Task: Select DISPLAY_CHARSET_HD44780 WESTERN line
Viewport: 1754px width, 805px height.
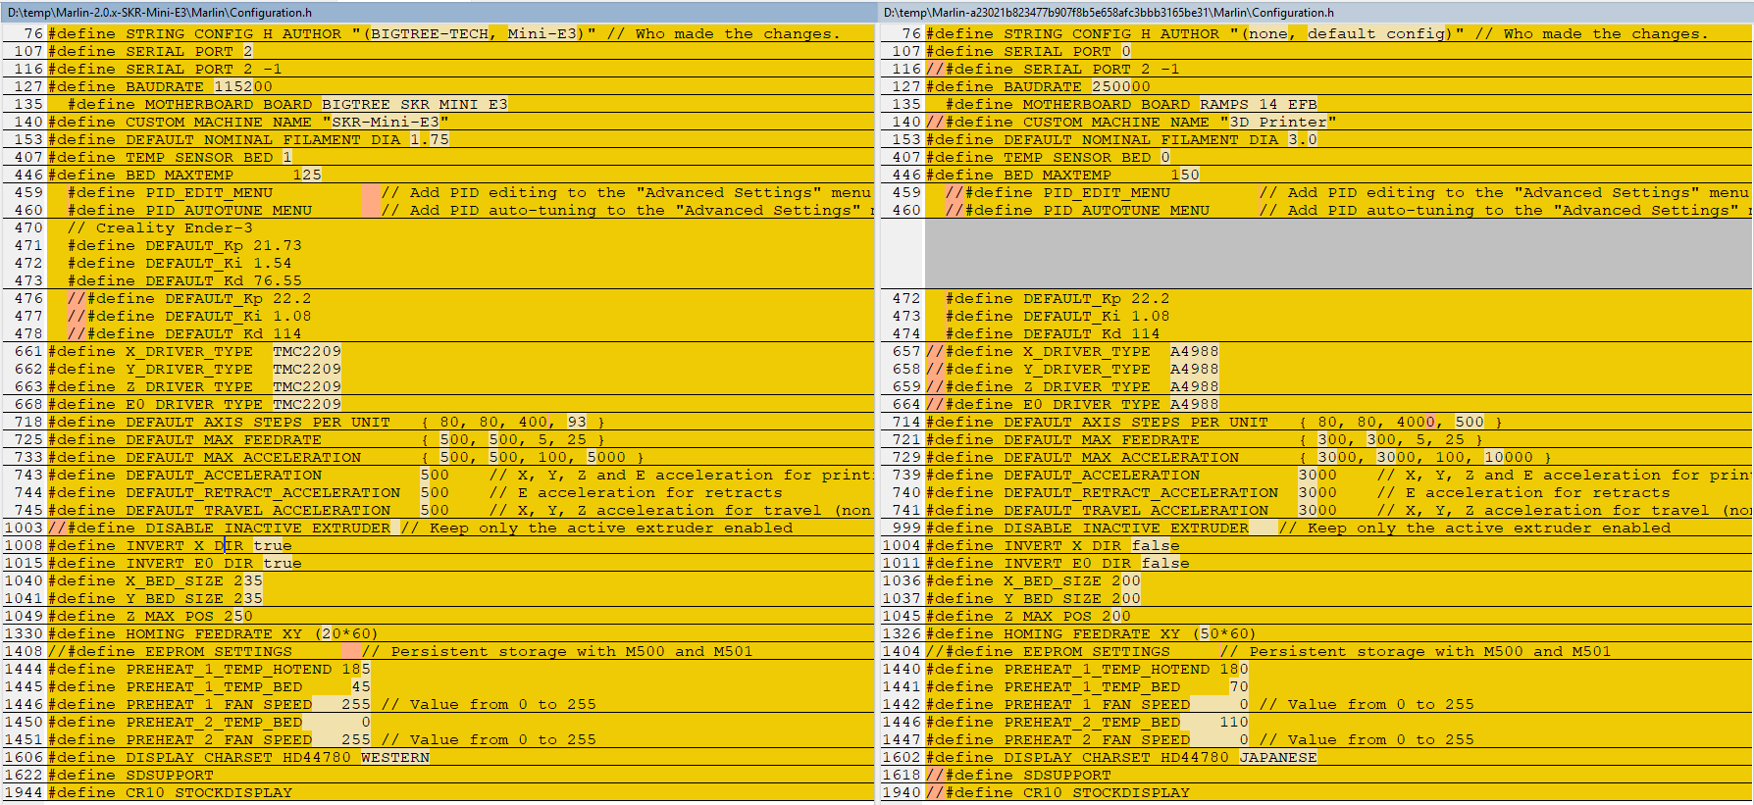Action: 438,758
